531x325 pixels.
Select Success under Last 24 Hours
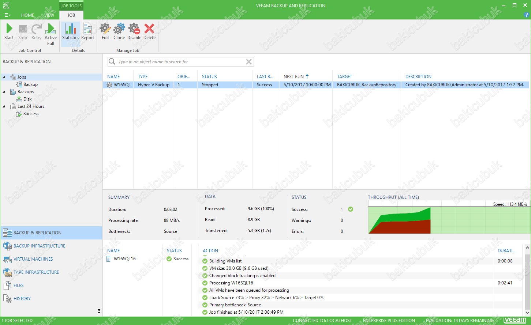click(31, 114)
